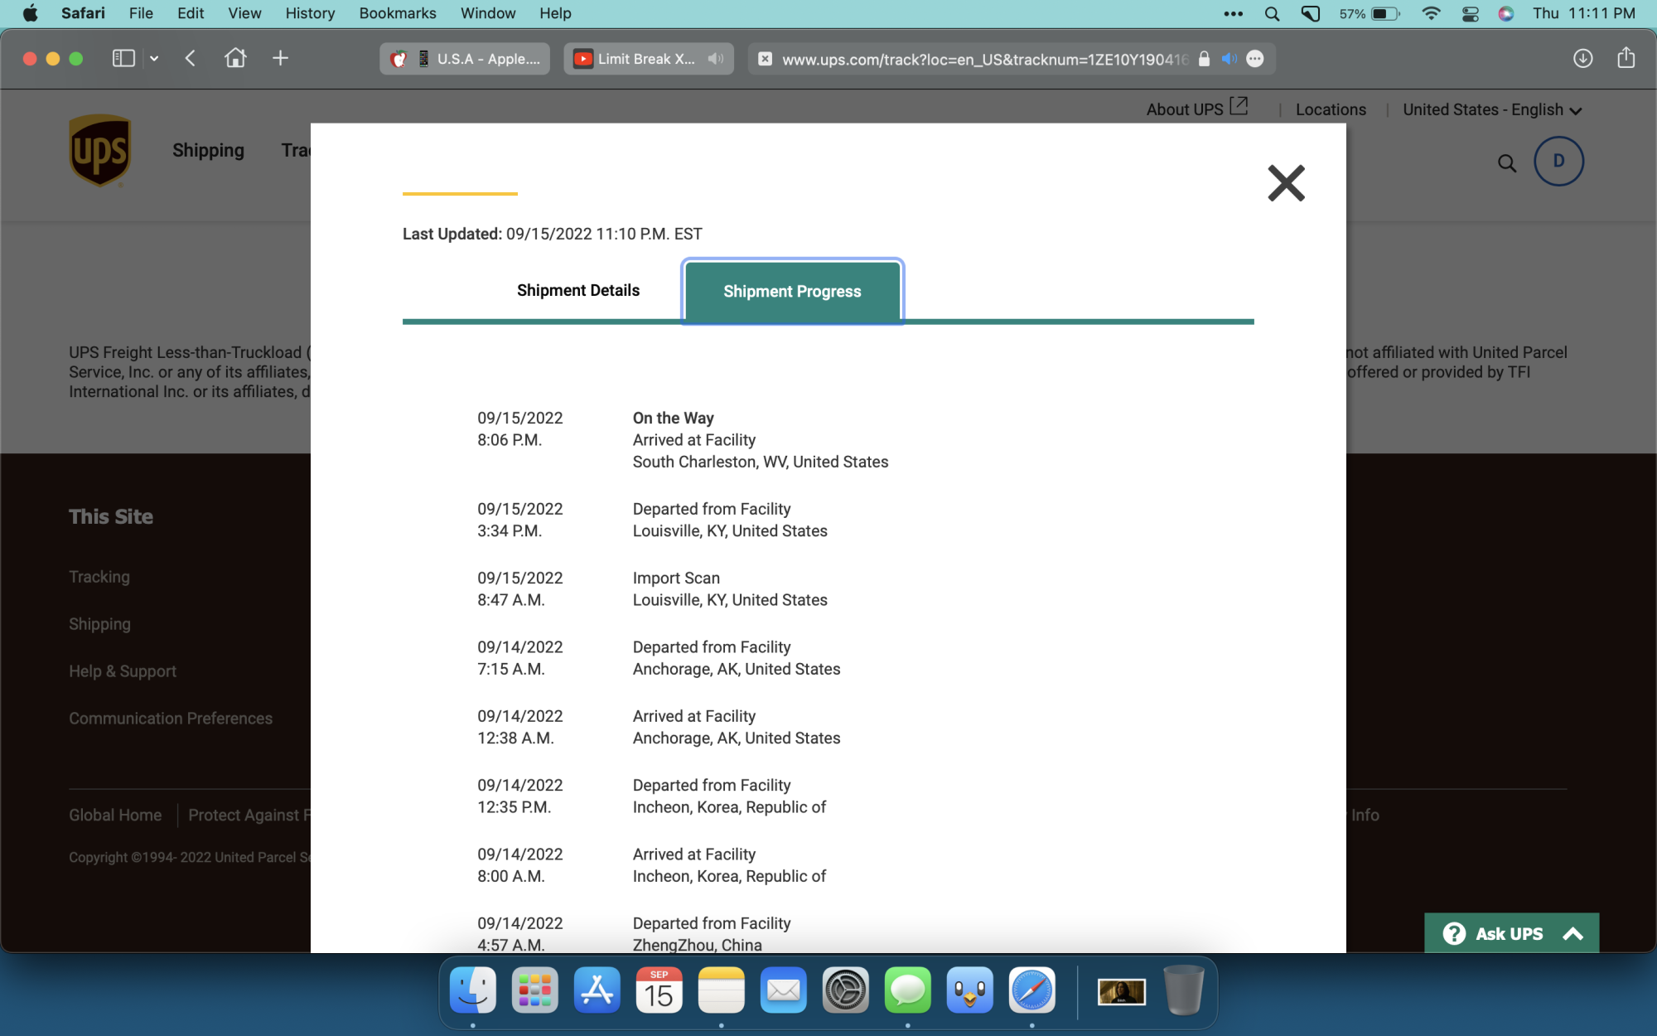Open a new tab with the plus icon
The image size is (1657, 1036).
(x=280, y=58)
